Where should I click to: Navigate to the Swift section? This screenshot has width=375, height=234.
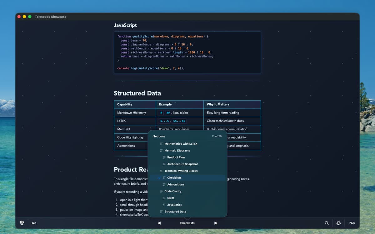coord(171,198)
